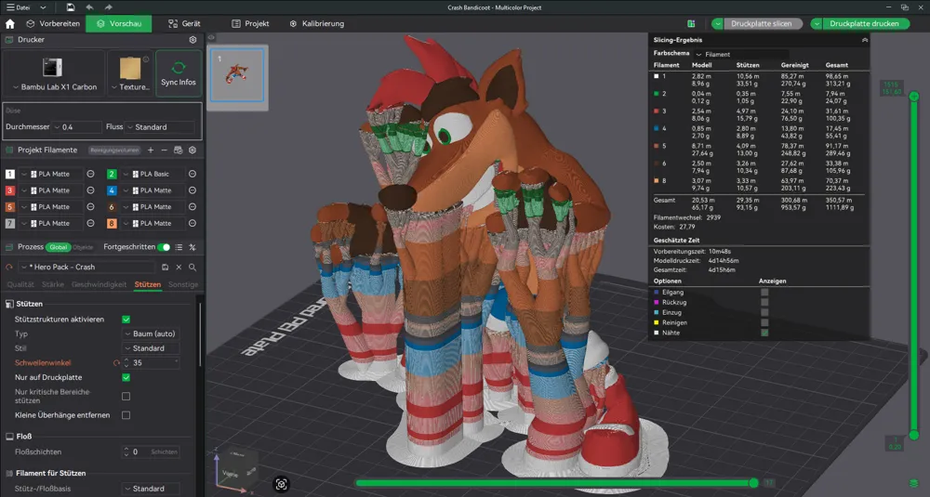Open the Bambu Lab X1 Carbon printer dropdown

pos(54,87)
